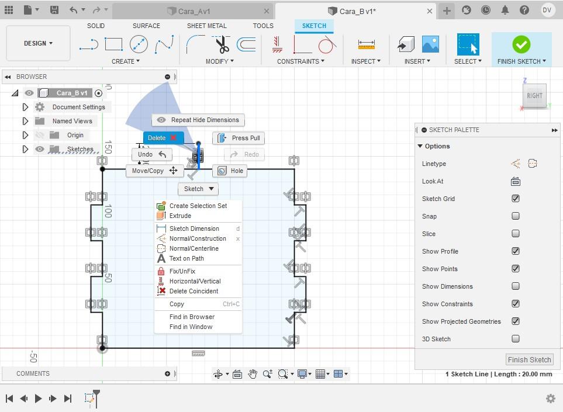Open the Notifications bell icon
Image resolution: width=563 pixels, height=412 pixels.
point(505,10)
